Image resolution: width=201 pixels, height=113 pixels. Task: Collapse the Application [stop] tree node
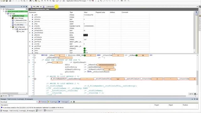point(8,16)
